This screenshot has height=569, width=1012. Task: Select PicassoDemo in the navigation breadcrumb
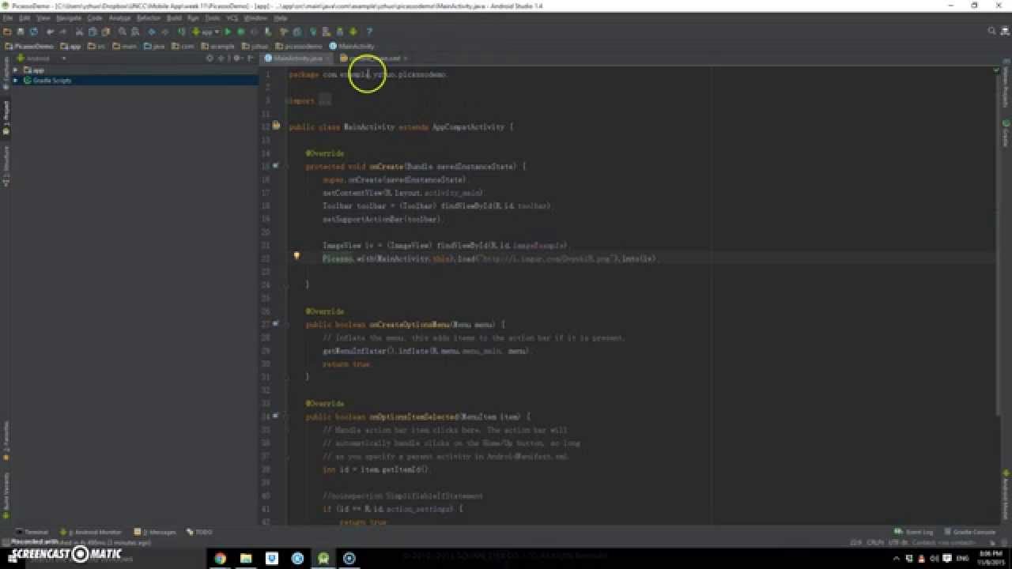tap(28, 46)
